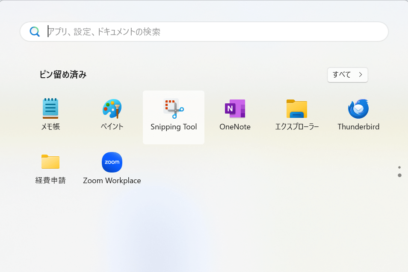Launch OneNote from pinned apps
408x272 pixels.
235,114
